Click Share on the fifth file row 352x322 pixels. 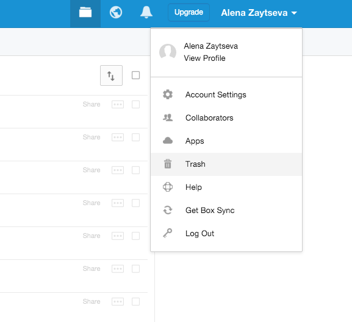pyautogui.click(x=92, y=236)
